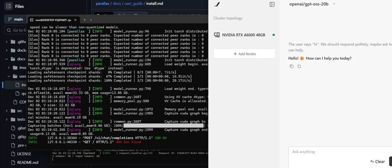Collapse the docs folder chevron
This screenshot has height=168, width=392.
[7, 59]
